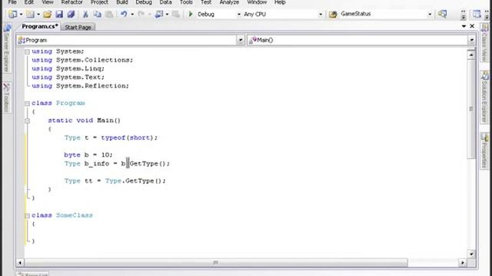
Task: Open the Navigate Backward dropdown arrow
Action: click(167, 15)
